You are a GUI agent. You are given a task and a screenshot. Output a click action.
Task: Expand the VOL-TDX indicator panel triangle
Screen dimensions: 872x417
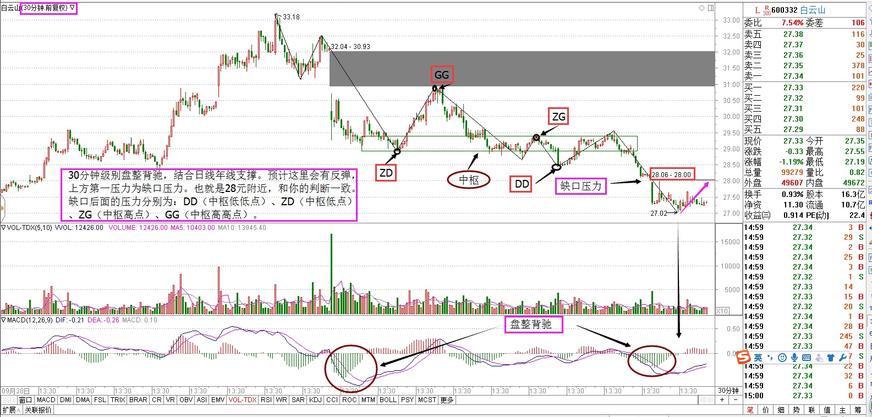[x=3, y=227]
